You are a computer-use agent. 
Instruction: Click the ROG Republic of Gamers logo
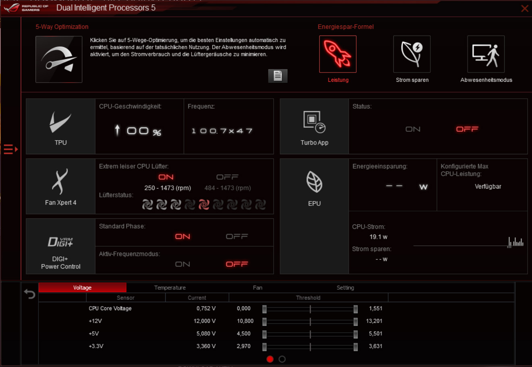[x=26, y=8]
